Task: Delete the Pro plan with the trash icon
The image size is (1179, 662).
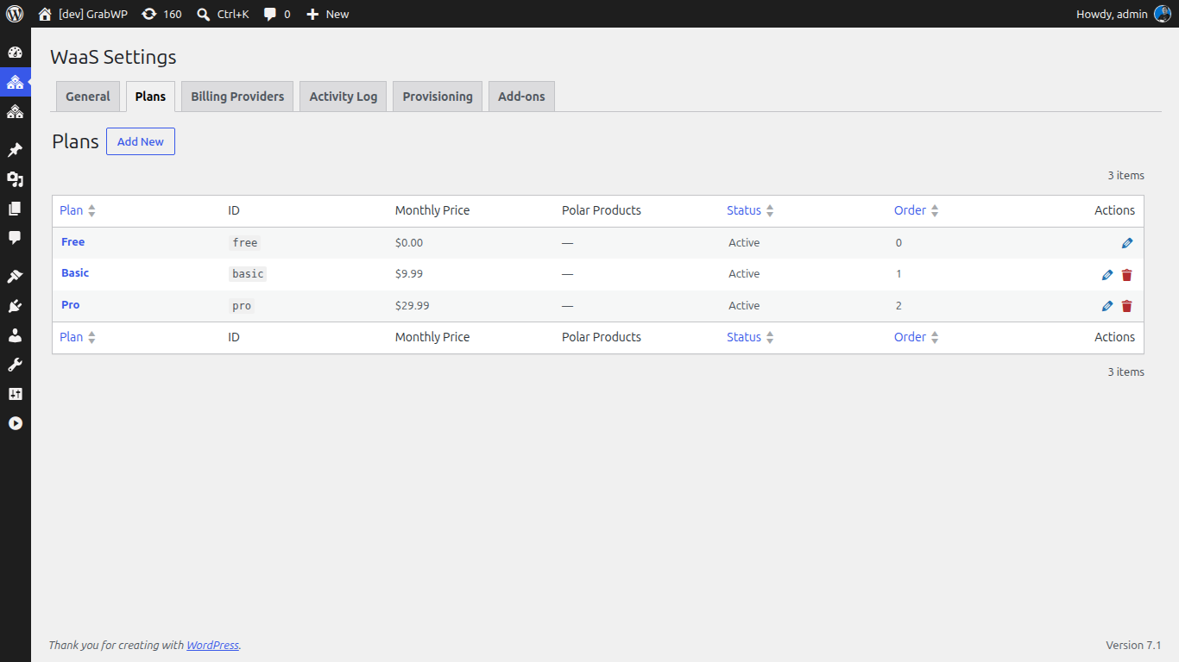Action: tap(1126, 306)
